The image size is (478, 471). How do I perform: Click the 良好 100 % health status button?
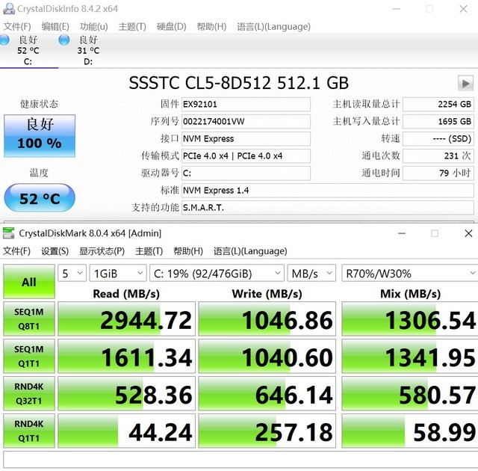[x=40, y=136]
